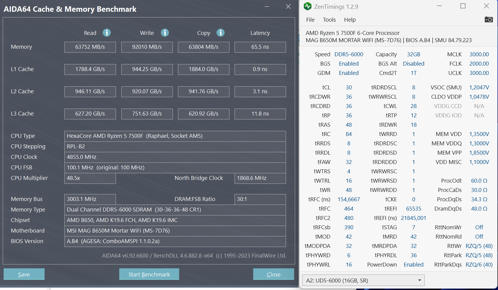Select the L2 Cache Latency value 3.1 ns

tap(260, 92)
